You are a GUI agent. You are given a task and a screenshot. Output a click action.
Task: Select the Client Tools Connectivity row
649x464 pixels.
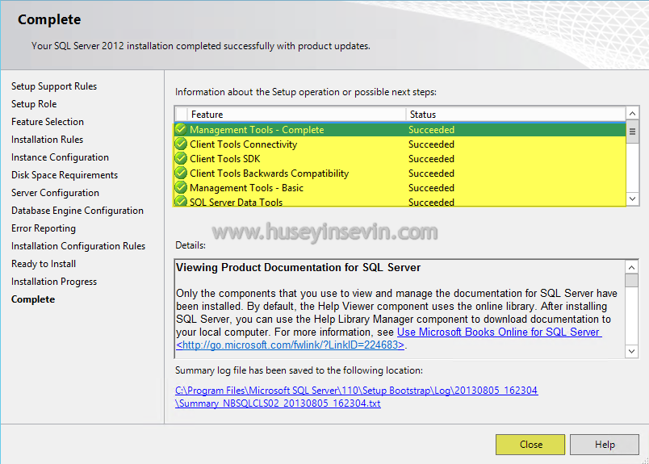tap(400, 144)
